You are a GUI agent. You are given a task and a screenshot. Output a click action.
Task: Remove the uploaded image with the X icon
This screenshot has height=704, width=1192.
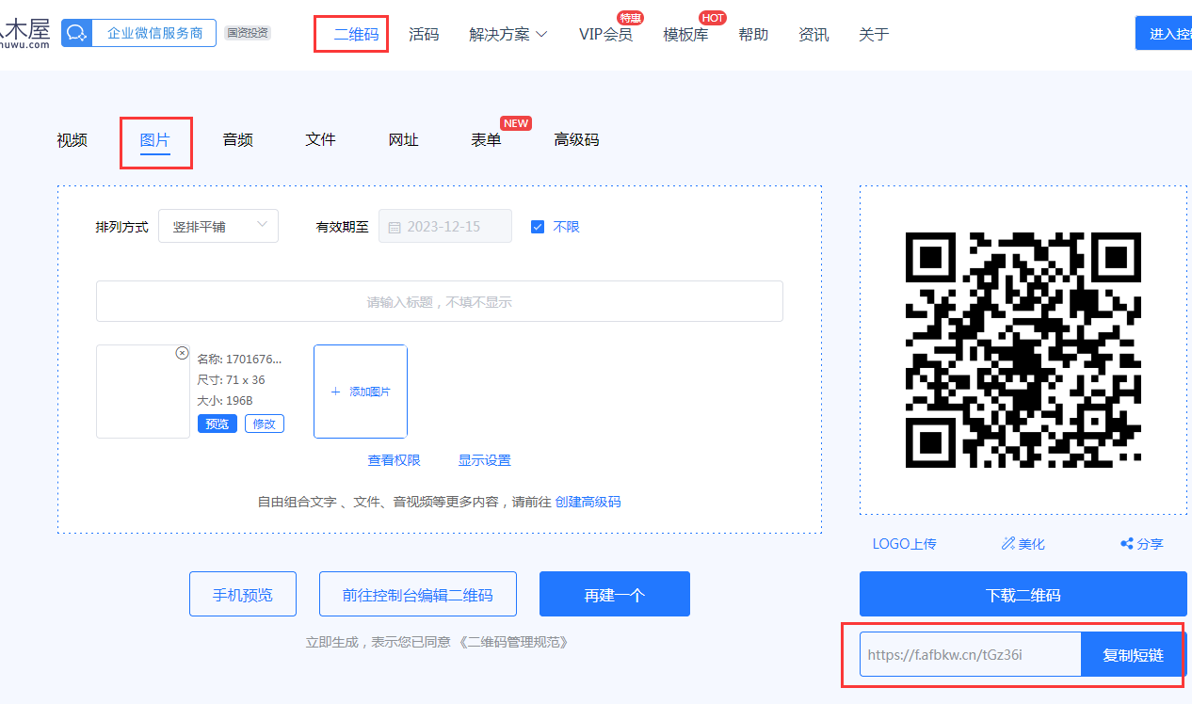(182, 353)
